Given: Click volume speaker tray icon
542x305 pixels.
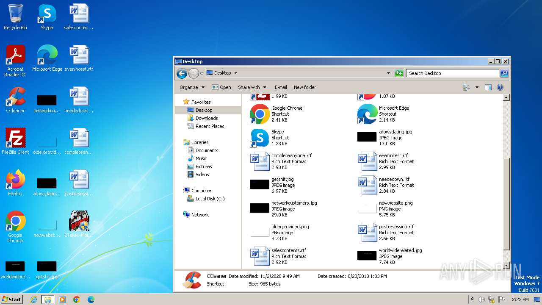Looking at the screenshot, I should tap(481, 299).
